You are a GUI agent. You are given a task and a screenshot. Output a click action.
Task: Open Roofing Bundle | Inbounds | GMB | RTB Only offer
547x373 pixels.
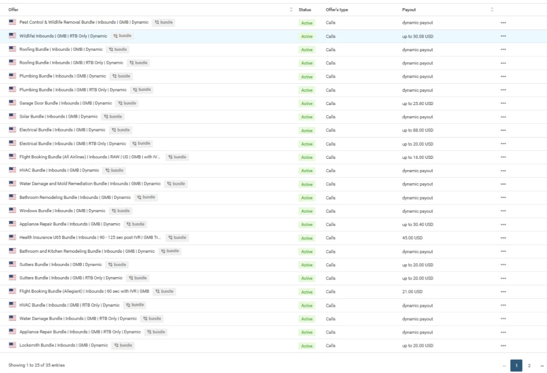tap(71, 63)
